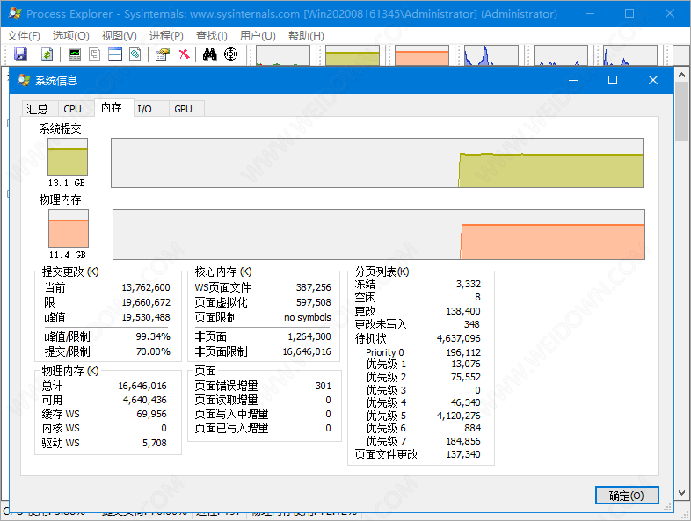This screenshot has height=521, width=691.
Task: Click the main window scrollbar down arrow
Action: 681,492
